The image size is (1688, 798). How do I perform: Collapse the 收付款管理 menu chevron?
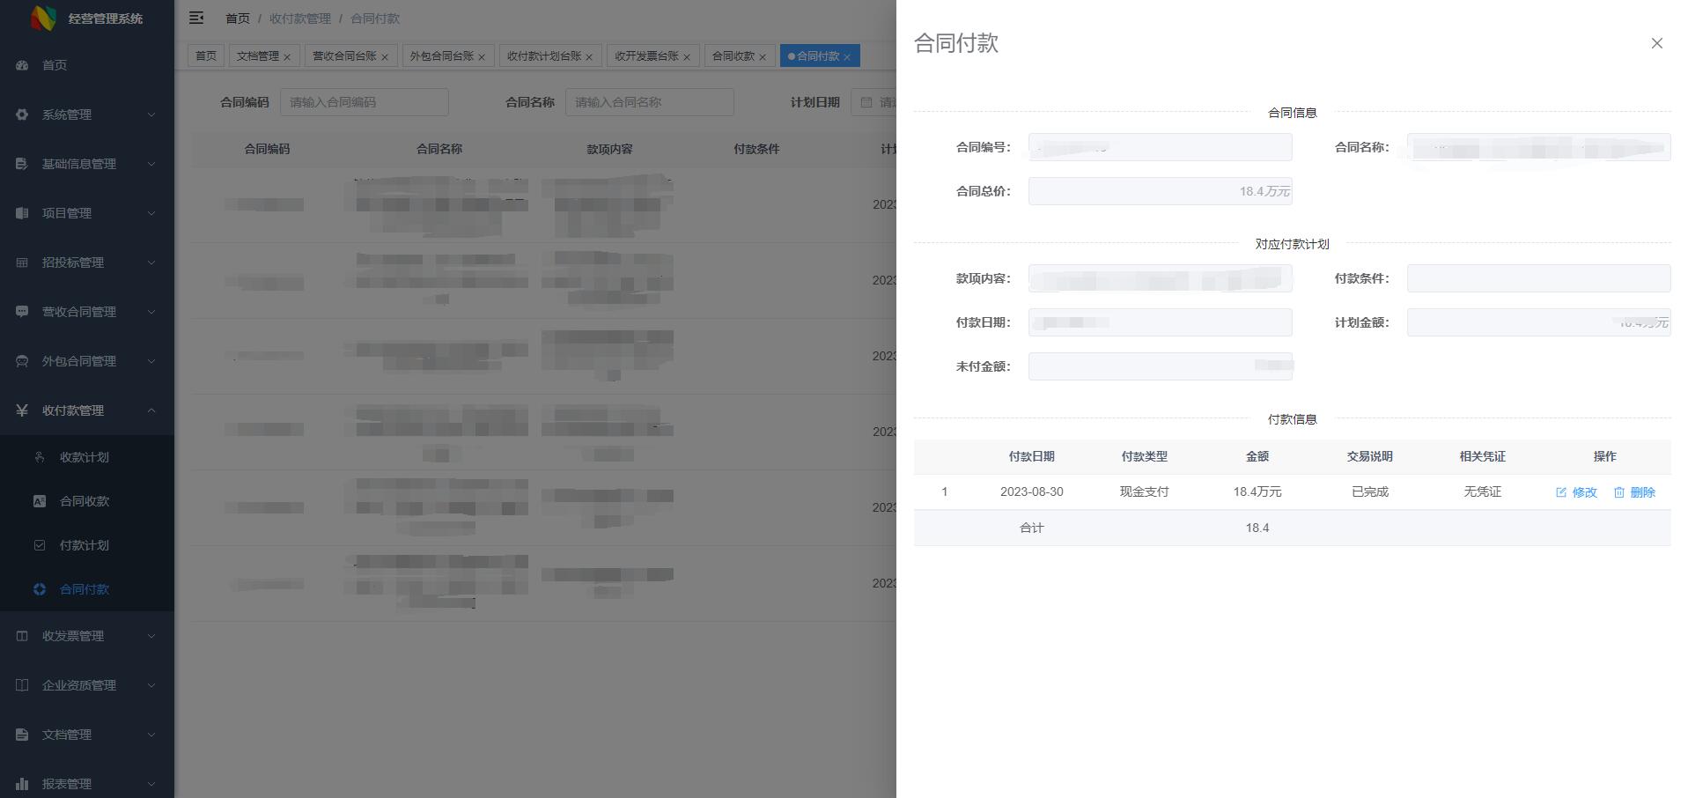151,410
